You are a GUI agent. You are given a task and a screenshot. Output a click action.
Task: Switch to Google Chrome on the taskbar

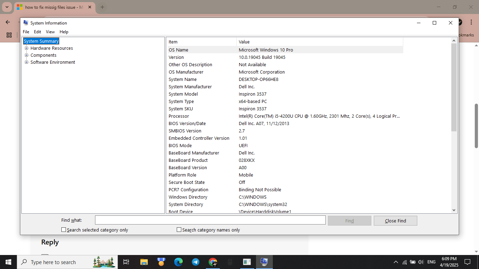(x=213, y=262)
